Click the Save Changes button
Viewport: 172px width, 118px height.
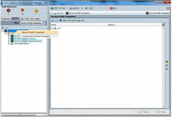[x=143, y=112]
